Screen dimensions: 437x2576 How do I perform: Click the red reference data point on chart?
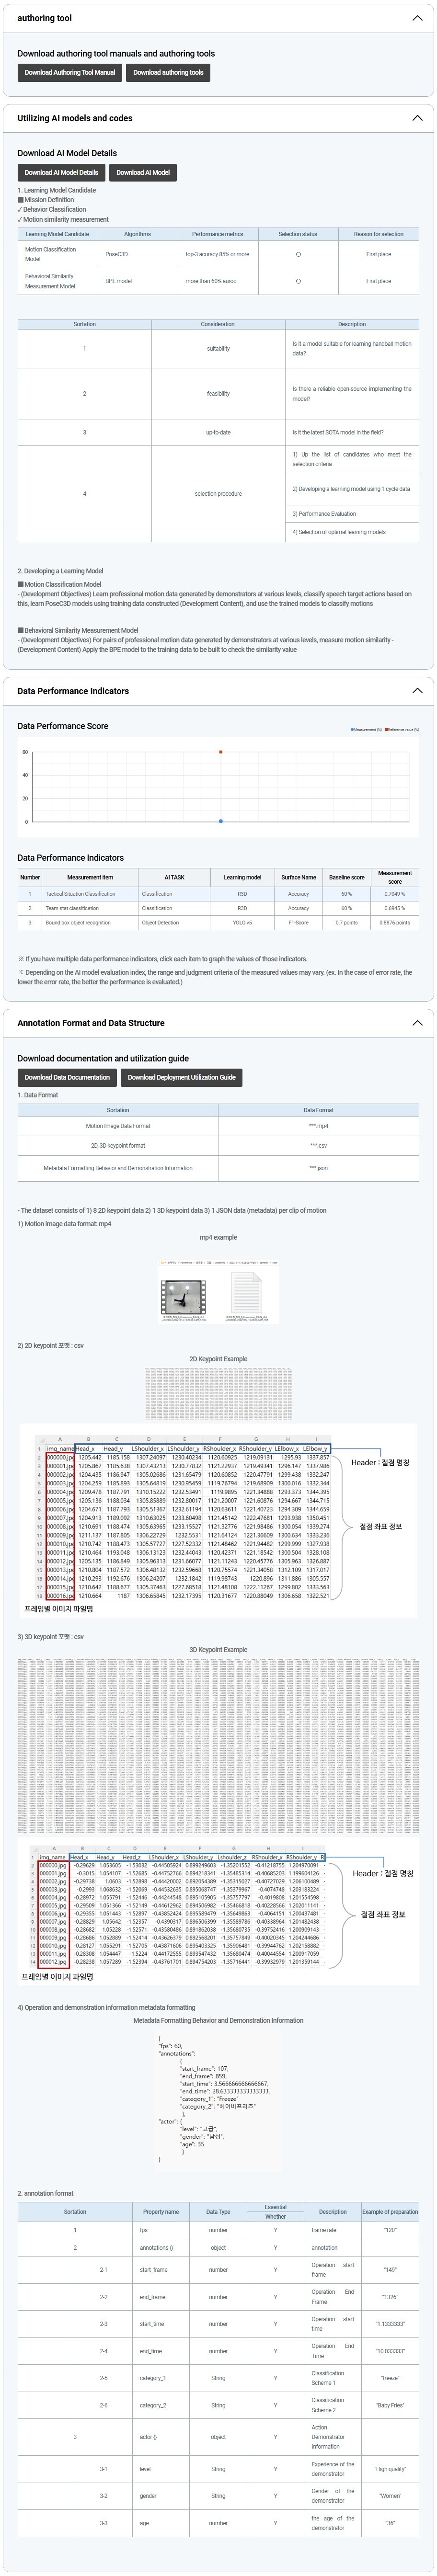coord(221,752)
